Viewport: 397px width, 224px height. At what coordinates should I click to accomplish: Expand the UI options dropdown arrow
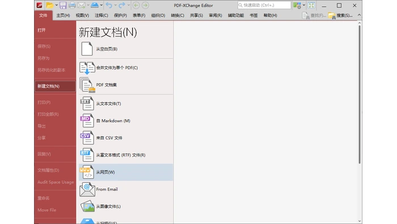click(x=304, y=5)
